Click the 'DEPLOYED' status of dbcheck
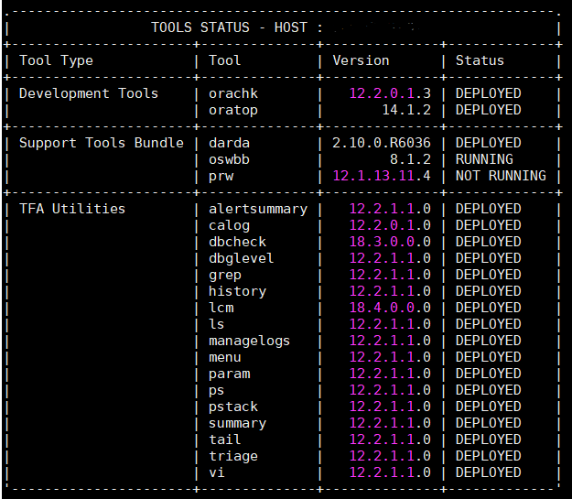The height and width of the screenshot is (499, 572). [x=488, y=242]
